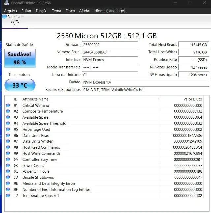Click status orb for Unsafe Shutdowns row

(x=8, y=177)
